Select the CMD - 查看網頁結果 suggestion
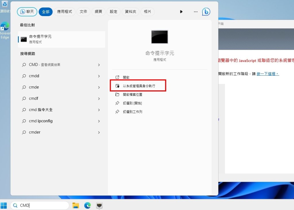 point(61,65)
